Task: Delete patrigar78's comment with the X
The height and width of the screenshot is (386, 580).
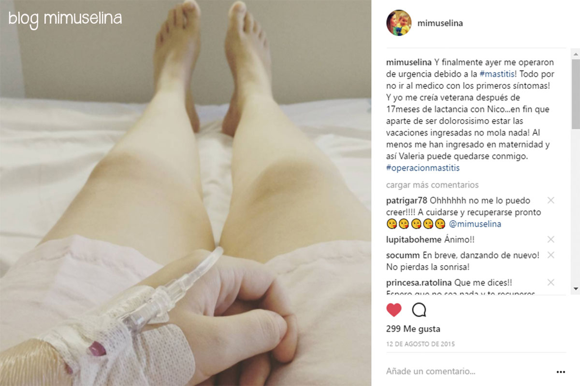Action: click(x=551, y=200)
